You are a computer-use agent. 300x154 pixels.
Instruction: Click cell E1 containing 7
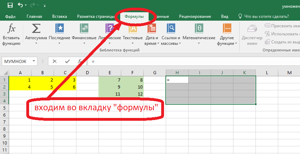tap(110, 80)
